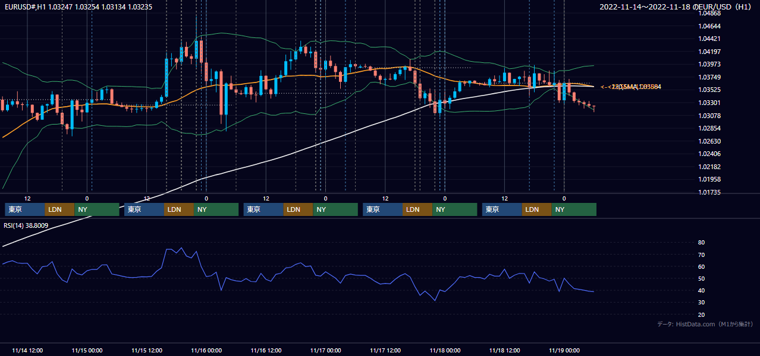Select price label 1.02630
The image size is (760, 356).
[x=709, y=141]
